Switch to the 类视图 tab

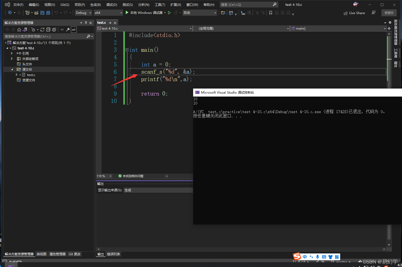[41, 254]
